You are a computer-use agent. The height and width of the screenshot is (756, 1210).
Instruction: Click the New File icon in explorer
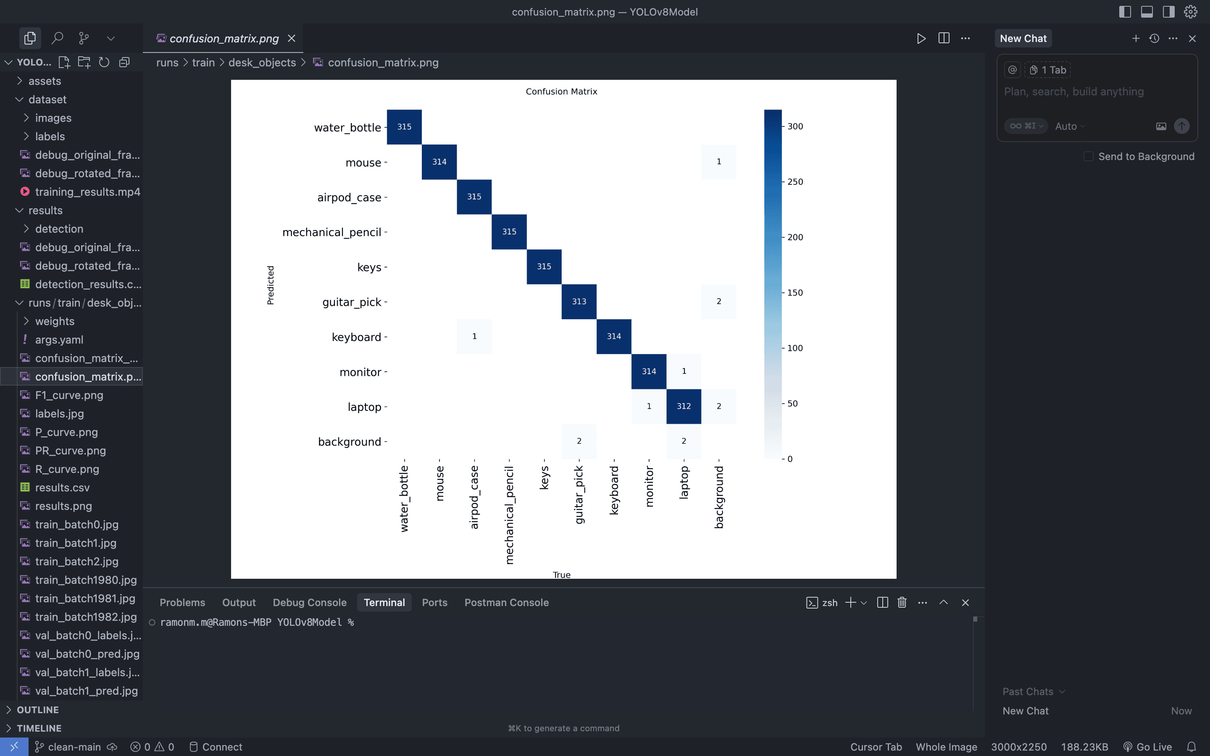coord(64,62)
